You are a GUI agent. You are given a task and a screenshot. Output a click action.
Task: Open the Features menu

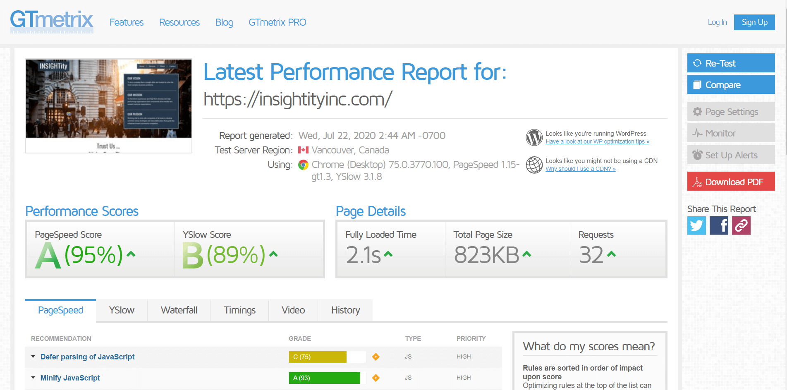[127, 22]
